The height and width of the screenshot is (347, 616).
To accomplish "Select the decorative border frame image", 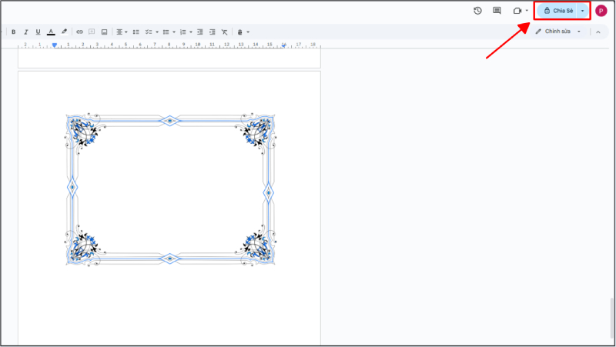I will click(x=170, y=190).
